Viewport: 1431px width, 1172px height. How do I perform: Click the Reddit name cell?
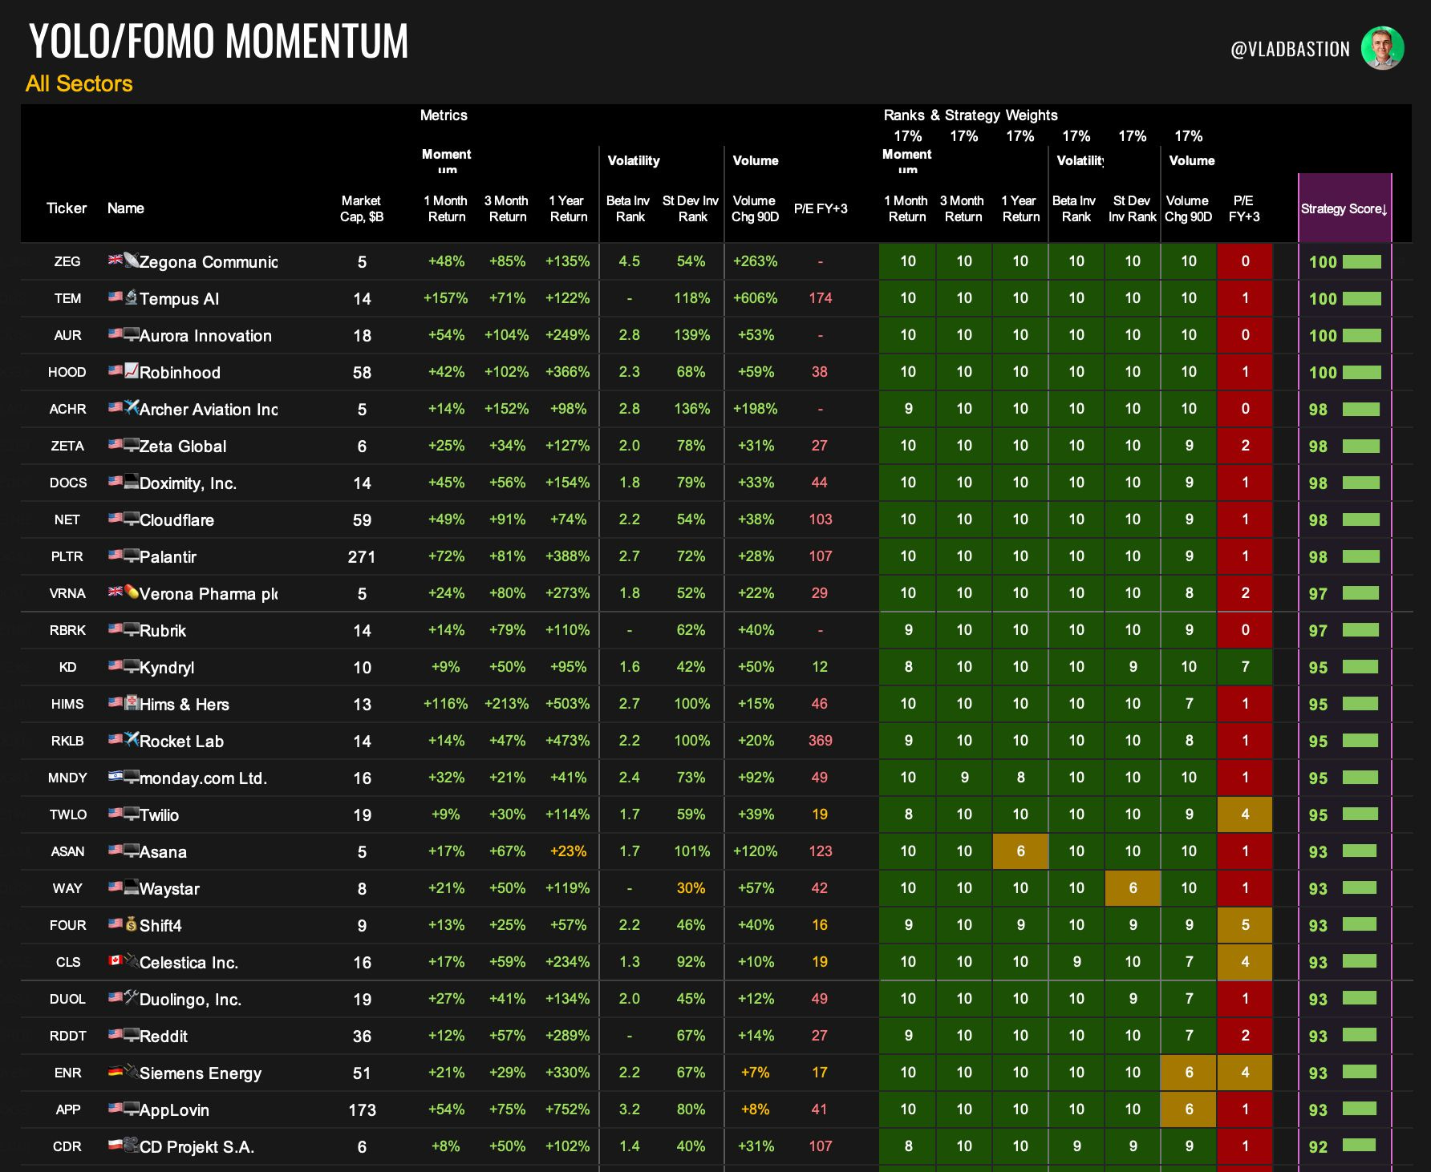click(x=164, y=1037)
